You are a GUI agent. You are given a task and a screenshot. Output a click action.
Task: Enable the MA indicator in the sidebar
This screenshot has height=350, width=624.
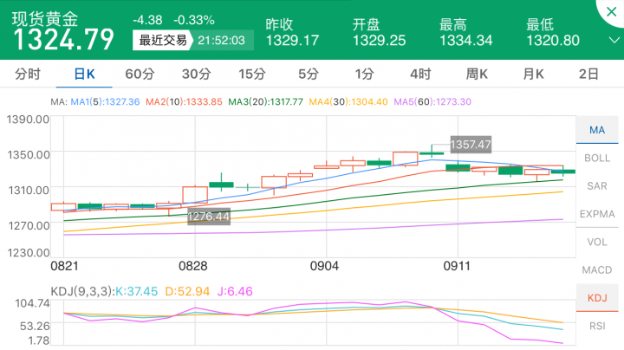point(596,130)
